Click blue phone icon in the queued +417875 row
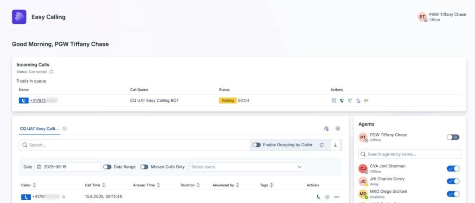 click(x=24, y=100)
